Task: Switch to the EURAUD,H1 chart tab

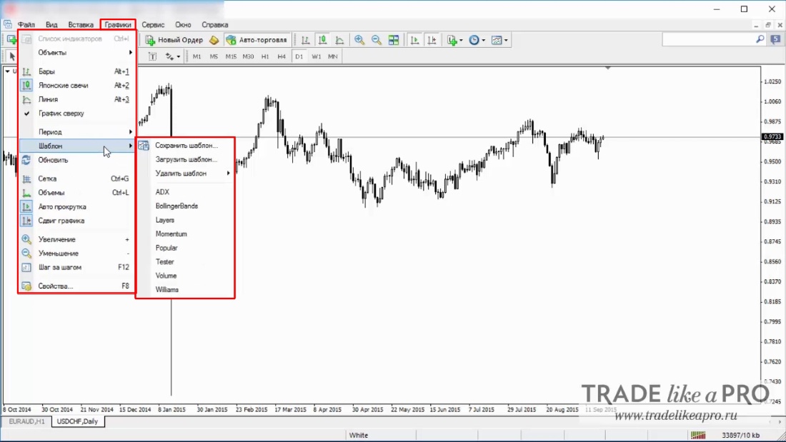Action: tap(26, 421)
